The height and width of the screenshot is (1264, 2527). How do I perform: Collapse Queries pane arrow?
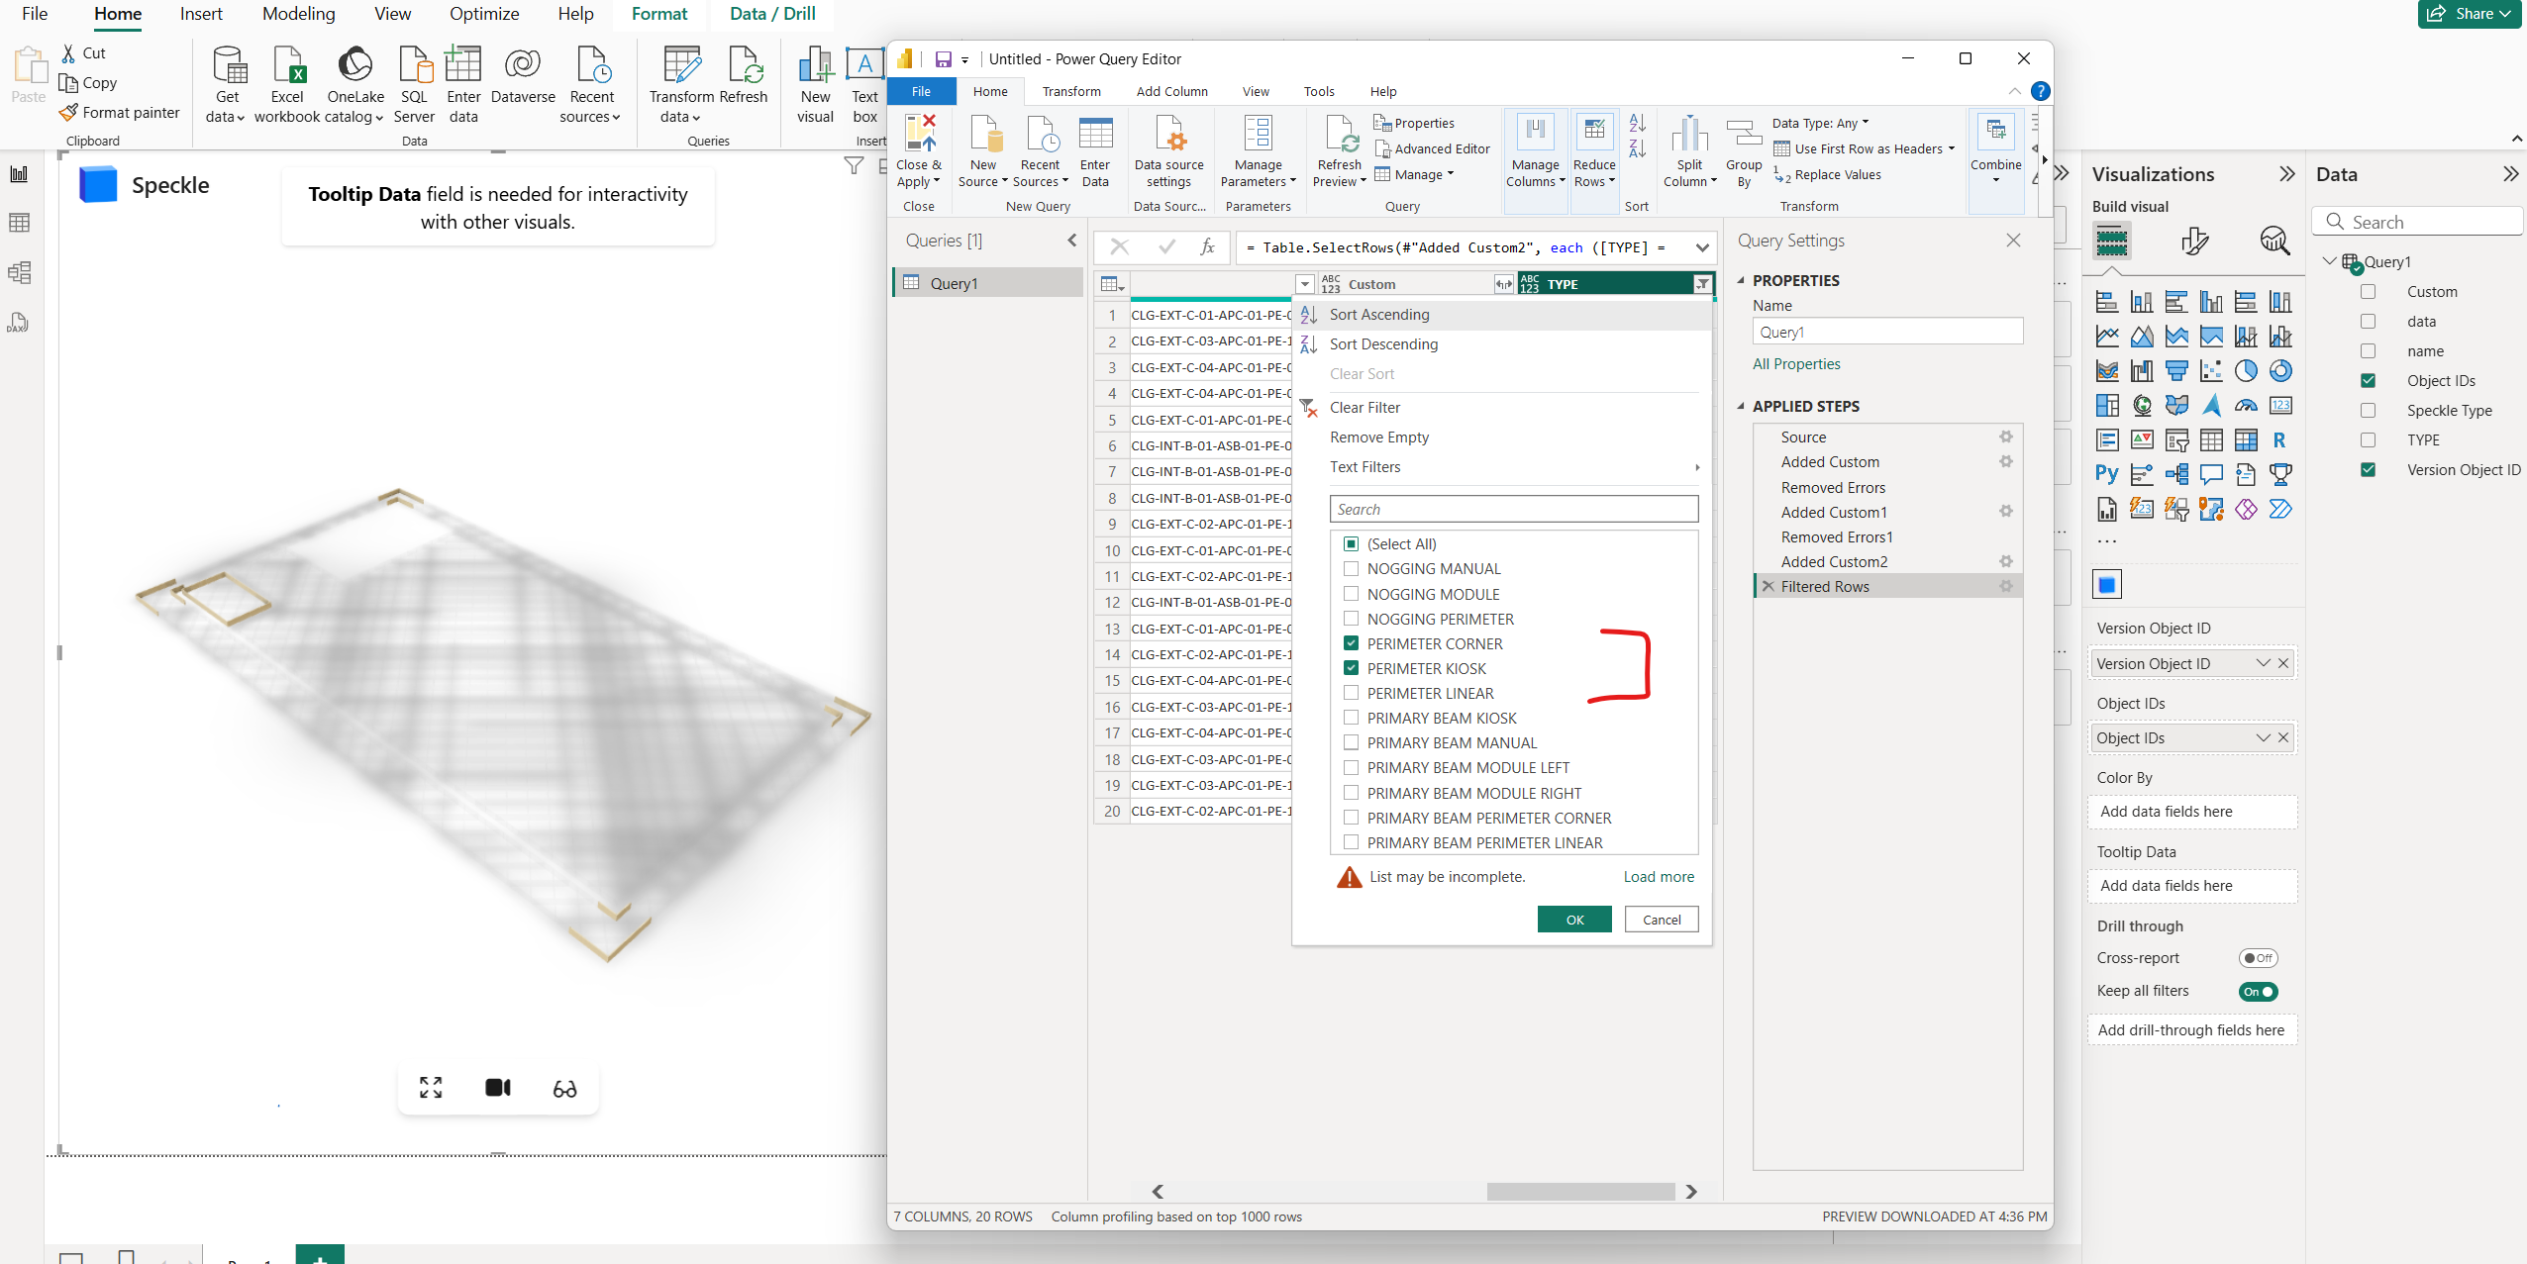1071,241
